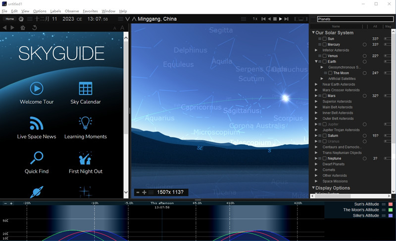Open the date/time options menu icon
Viewport: 396px width, 241px height.
(x=30, y=19)
